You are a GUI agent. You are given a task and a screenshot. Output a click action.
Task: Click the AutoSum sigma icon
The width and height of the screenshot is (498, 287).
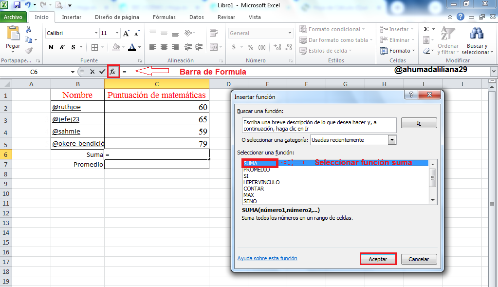(x=426, y=29)
